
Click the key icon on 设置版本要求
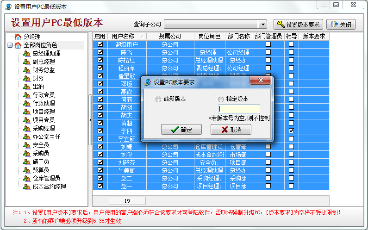[x=280, y=25]
